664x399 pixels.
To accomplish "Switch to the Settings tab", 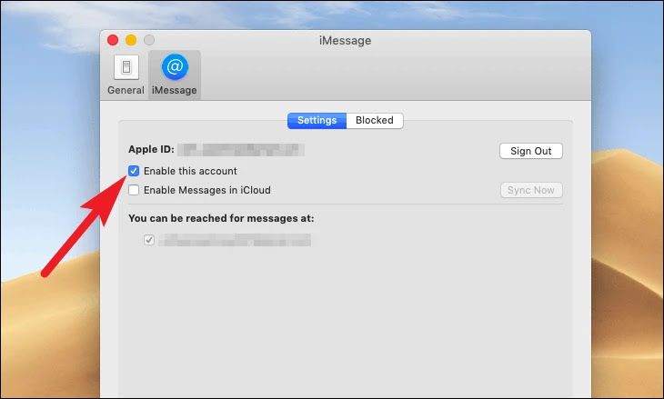I will pyautogui.click(x=317, y=121).
